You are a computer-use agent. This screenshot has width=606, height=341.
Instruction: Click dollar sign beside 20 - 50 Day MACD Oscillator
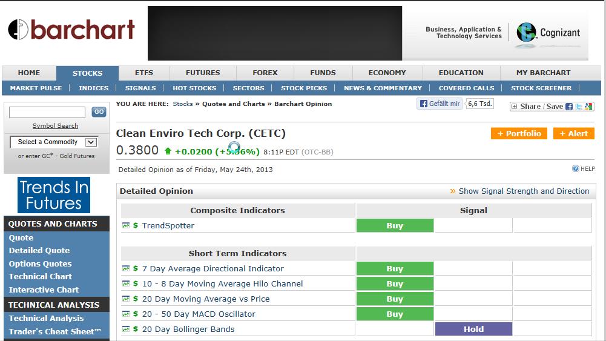point(136,314)
